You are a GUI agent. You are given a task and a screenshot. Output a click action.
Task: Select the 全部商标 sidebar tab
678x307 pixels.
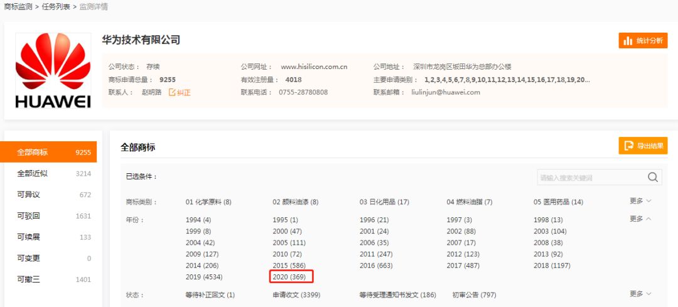pos(48,152)
